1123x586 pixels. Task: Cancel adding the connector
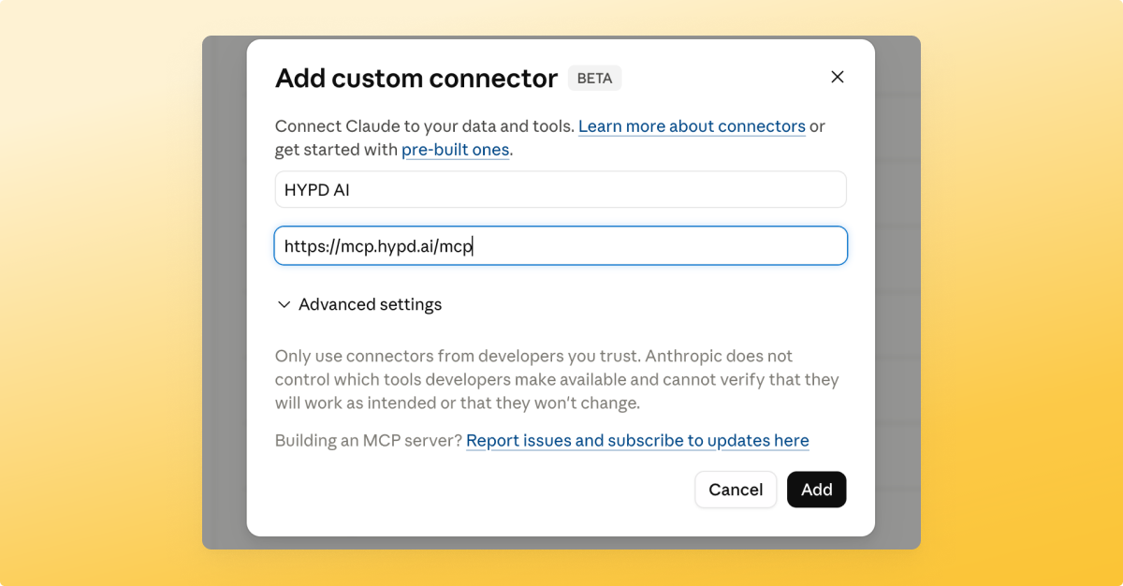tap(736, 490)
